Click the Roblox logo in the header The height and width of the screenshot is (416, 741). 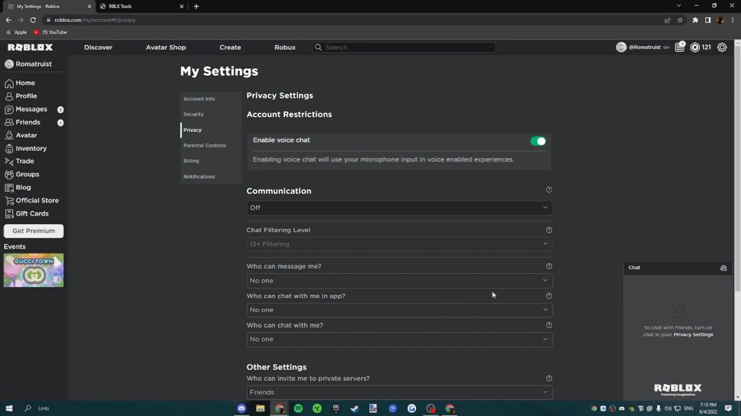pyautogui.click(x=30, y=47)
